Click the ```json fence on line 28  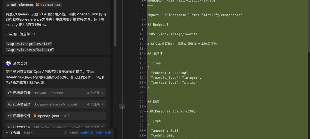tap(154, 121)
